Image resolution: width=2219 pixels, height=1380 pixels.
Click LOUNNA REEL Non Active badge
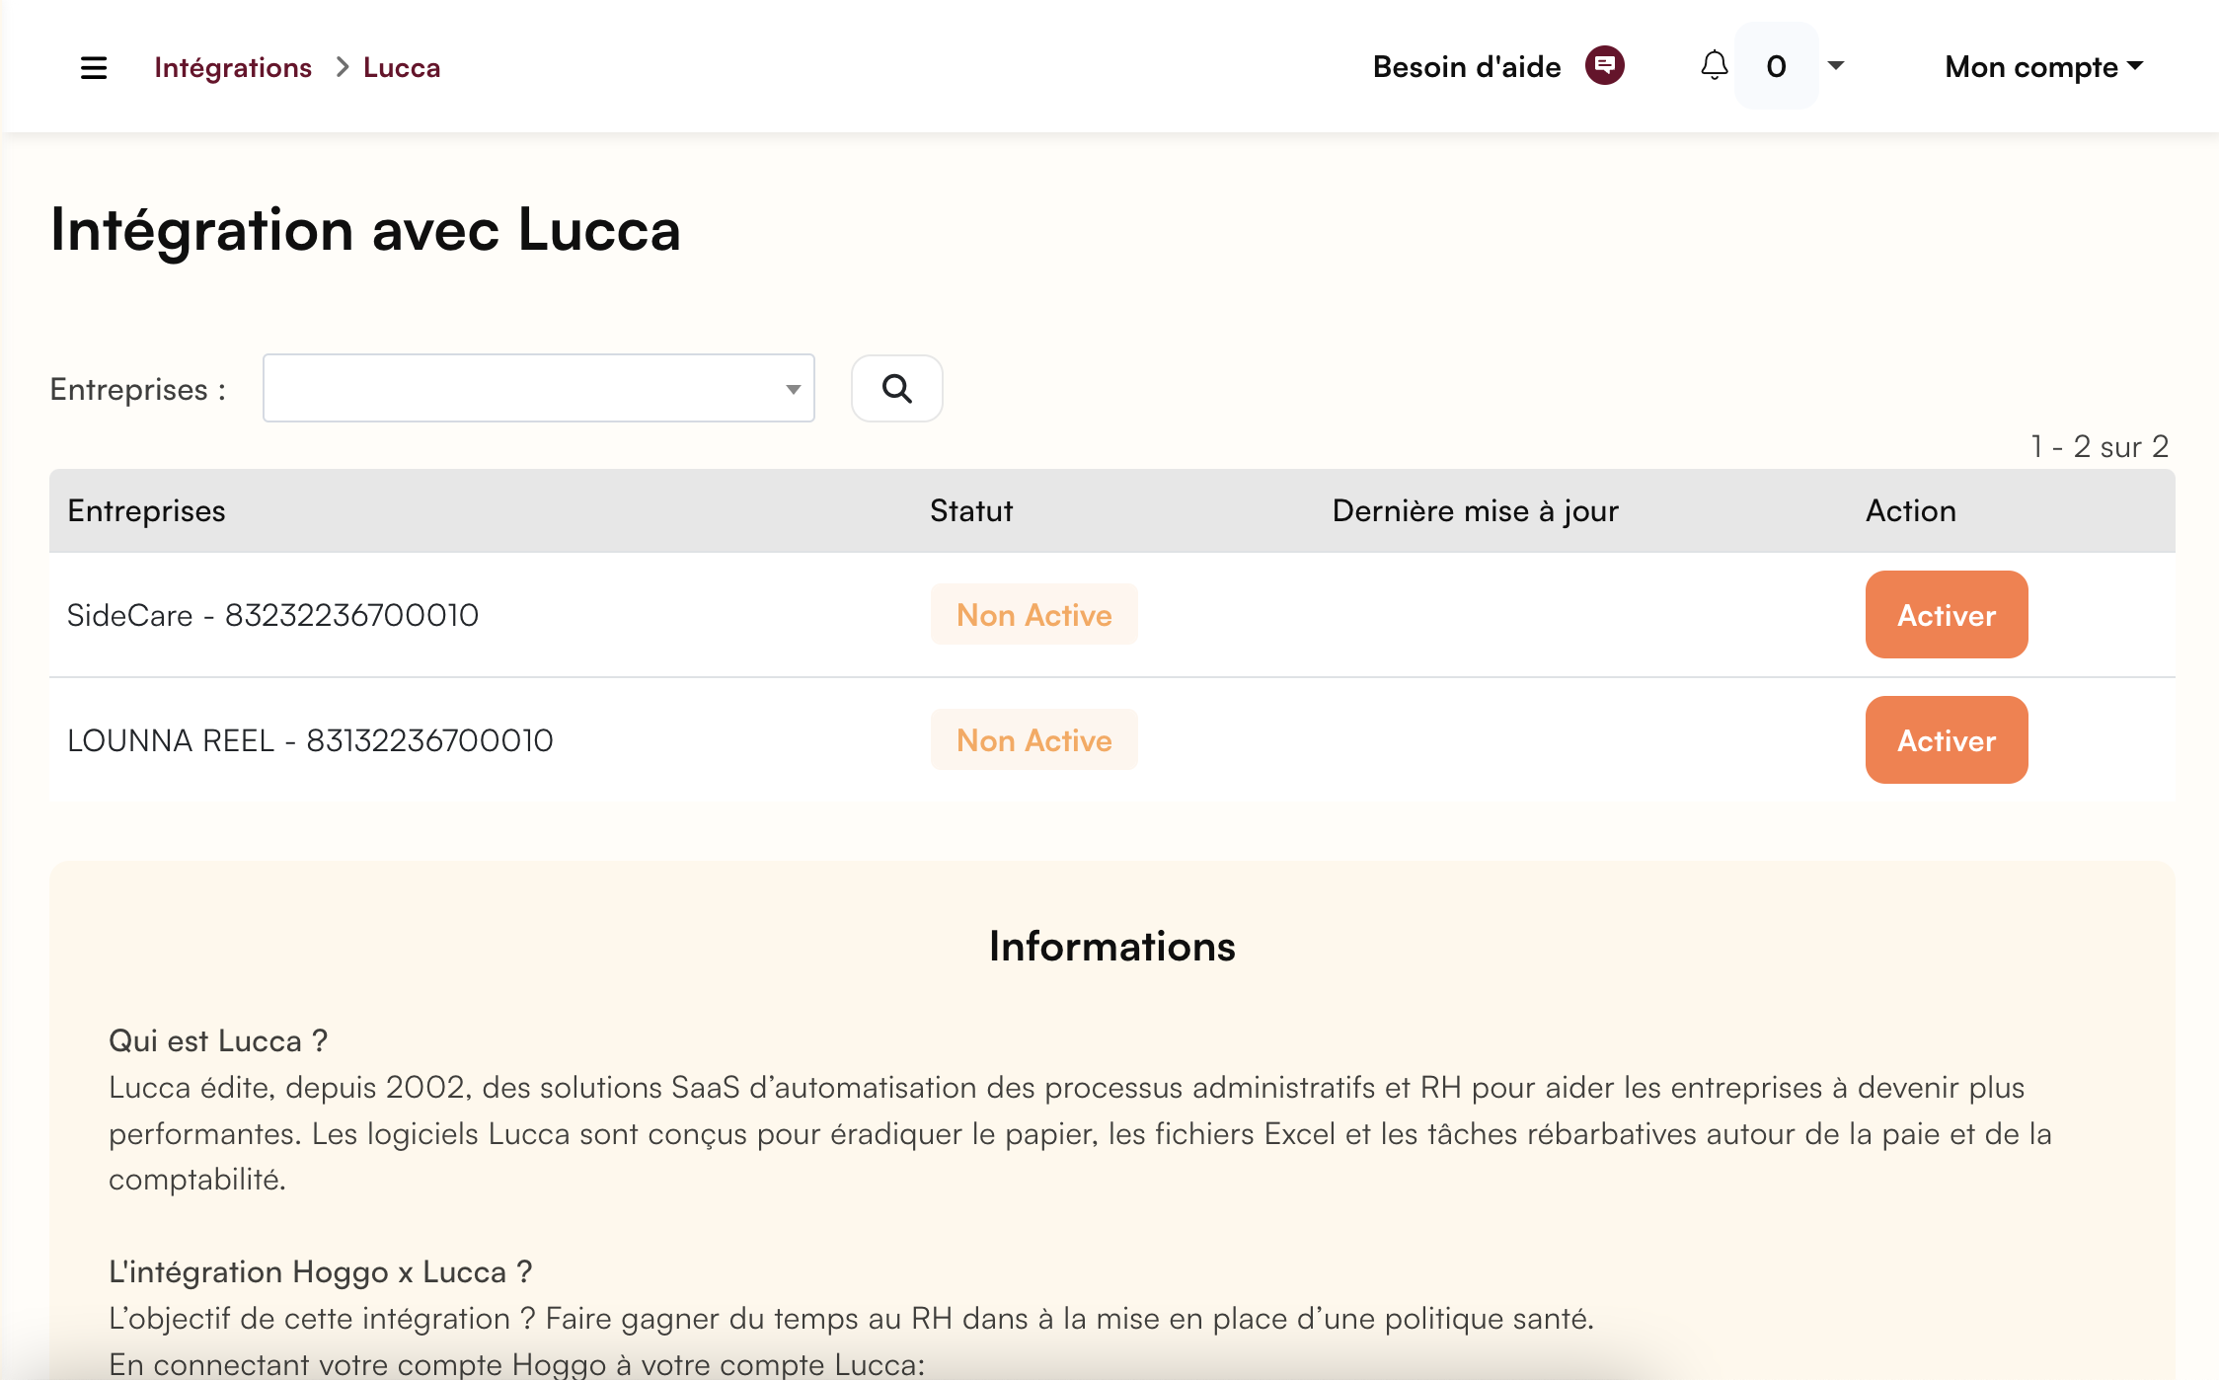[x=1033, y=740]
